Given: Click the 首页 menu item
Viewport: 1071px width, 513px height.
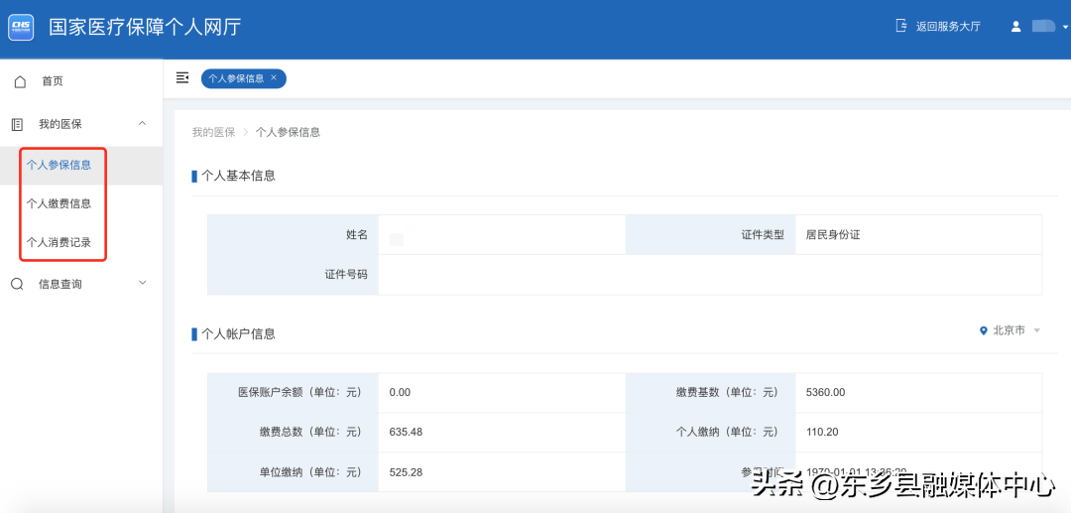Looking at the screenshot, I should (53, 81).
